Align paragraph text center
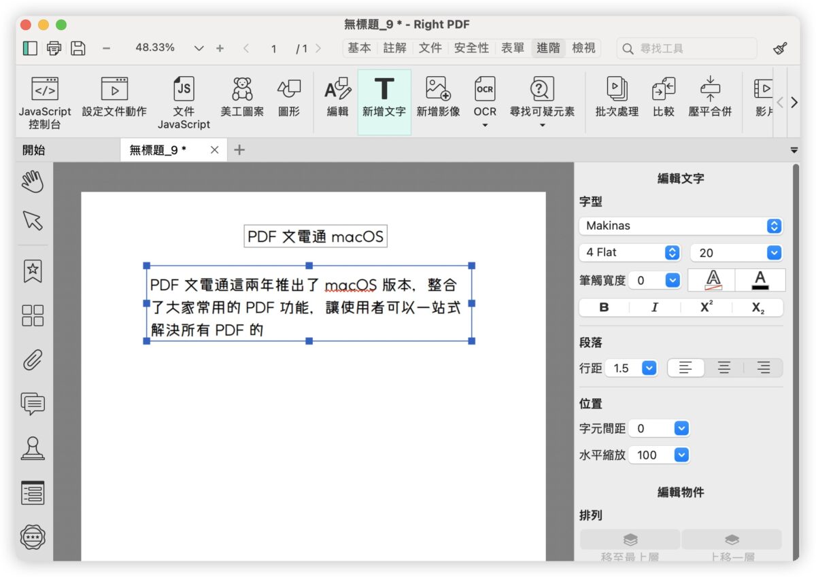816x577 pixels. (724, 368)
